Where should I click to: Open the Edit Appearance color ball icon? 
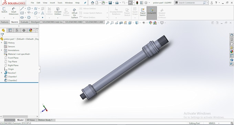[x=150, y=23]
